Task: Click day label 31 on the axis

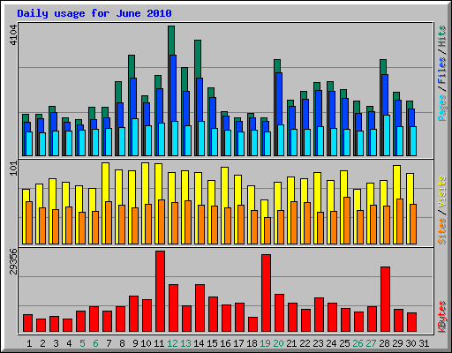Action: 424,343
